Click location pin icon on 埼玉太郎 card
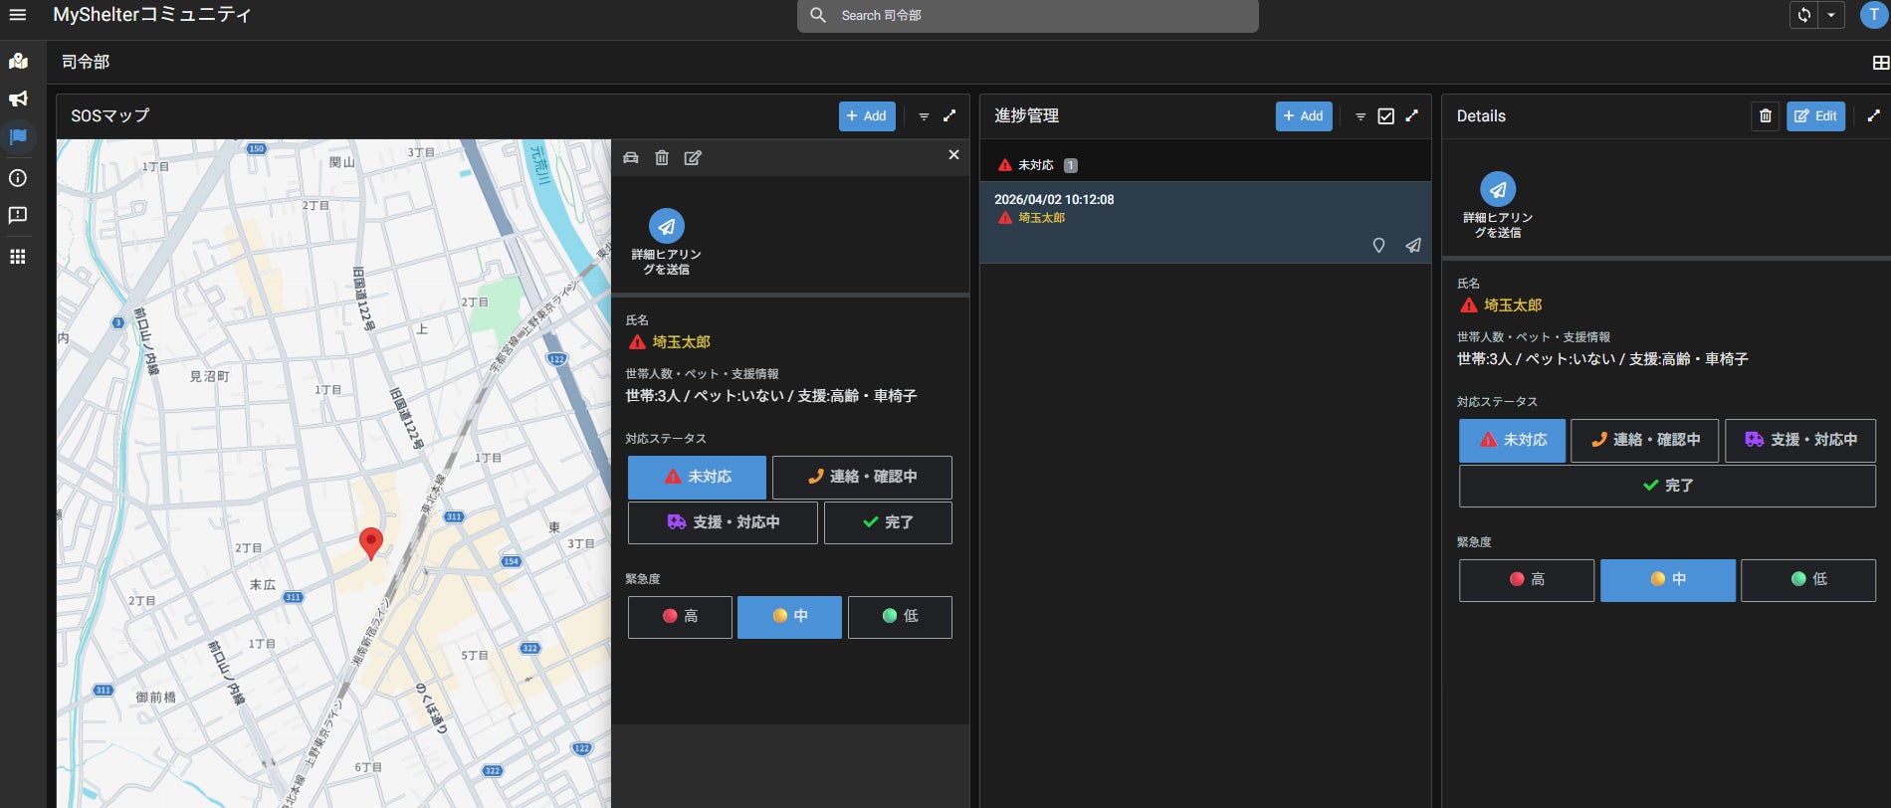1891x808 pixels. pos(1378,246)
